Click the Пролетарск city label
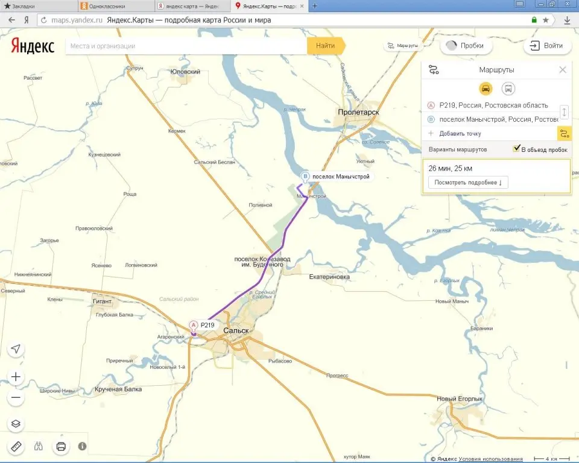 point(358,112)
